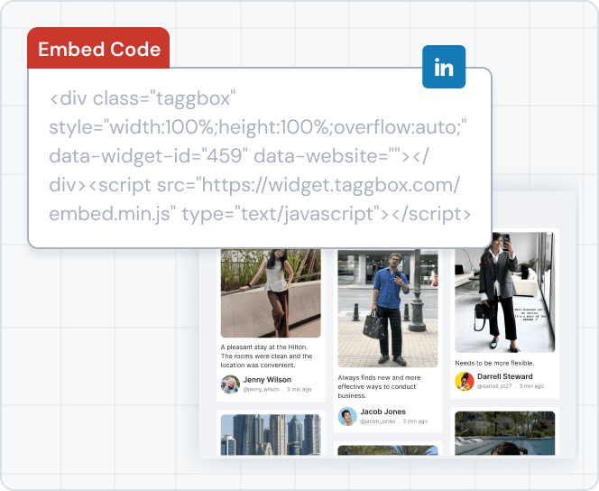
Task: Open the palm trees photo thumbnail
Action: coord(388,450)
